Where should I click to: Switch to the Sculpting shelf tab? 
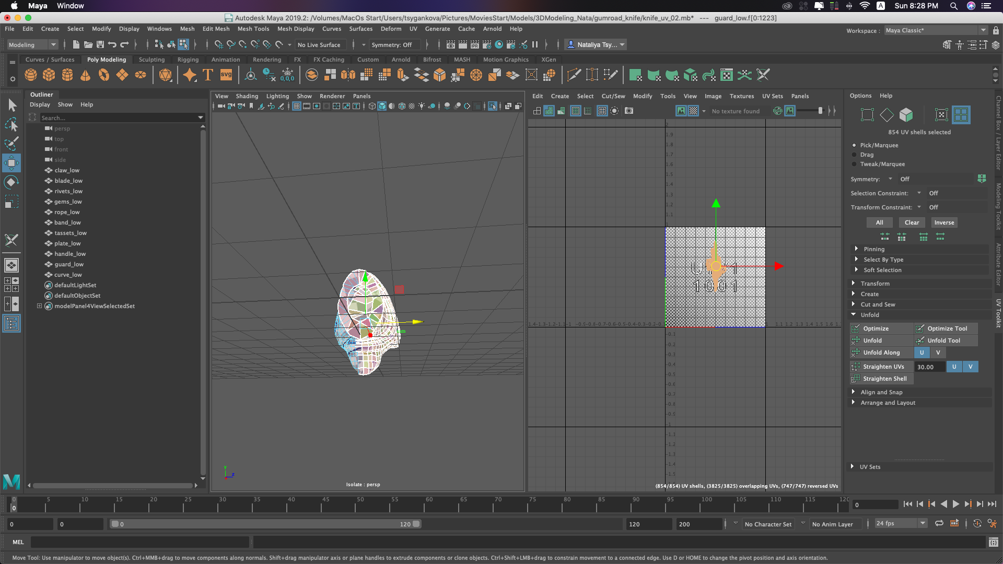tap(151, 60)
